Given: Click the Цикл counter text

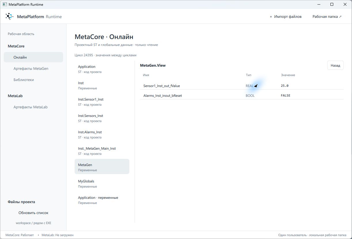Looking at the screenshot, I should pos(105,55).
